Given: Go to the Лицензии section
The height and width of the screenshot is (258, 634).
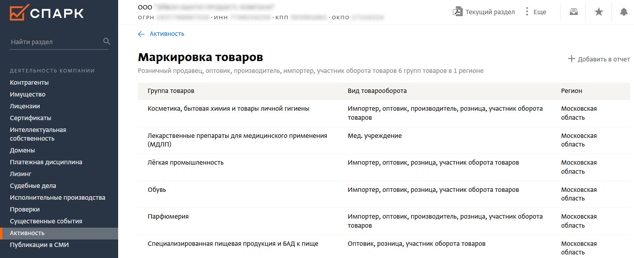Looking at the screenshot, I should click(x=25, y=106).
